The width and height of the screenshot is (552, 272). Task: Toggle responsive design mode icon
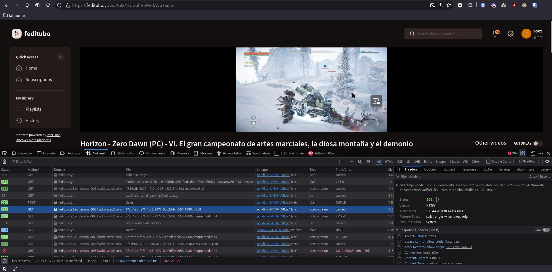533,153
